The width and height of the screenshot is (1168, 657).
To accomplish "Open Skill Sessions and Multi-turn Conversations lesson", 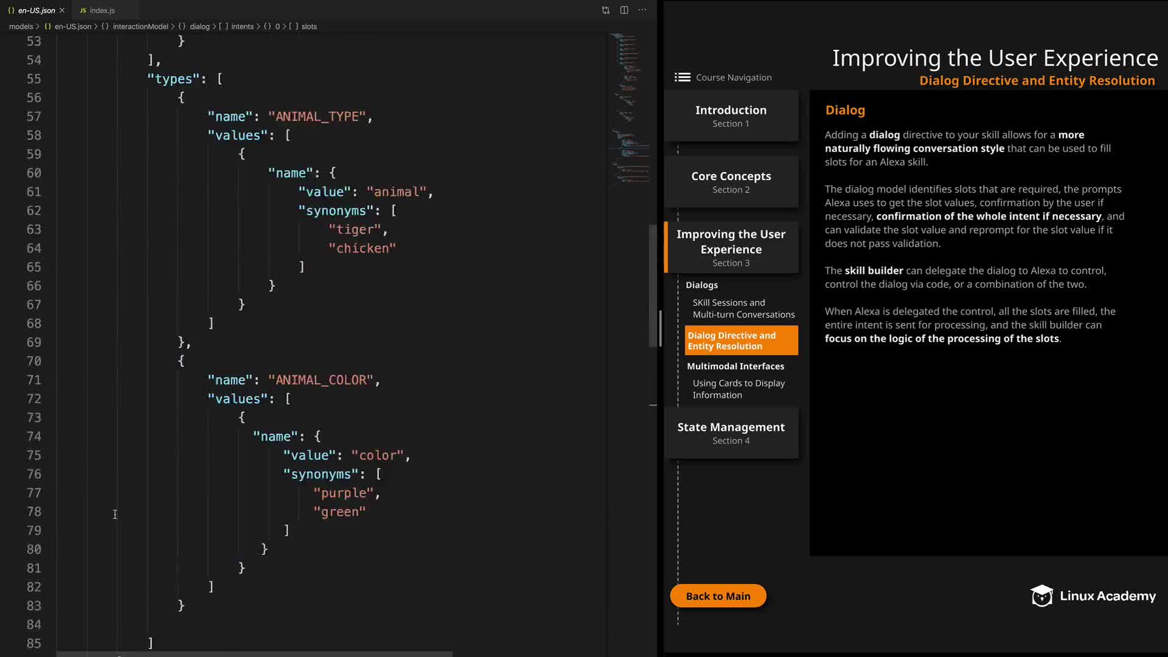I will 743,308.
